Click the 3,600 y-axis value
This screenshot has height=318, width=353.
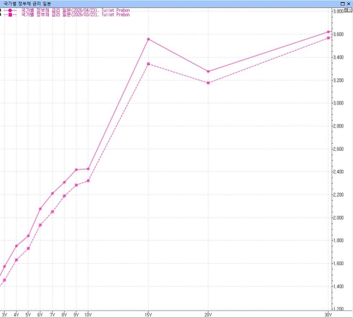click(338, 35)
